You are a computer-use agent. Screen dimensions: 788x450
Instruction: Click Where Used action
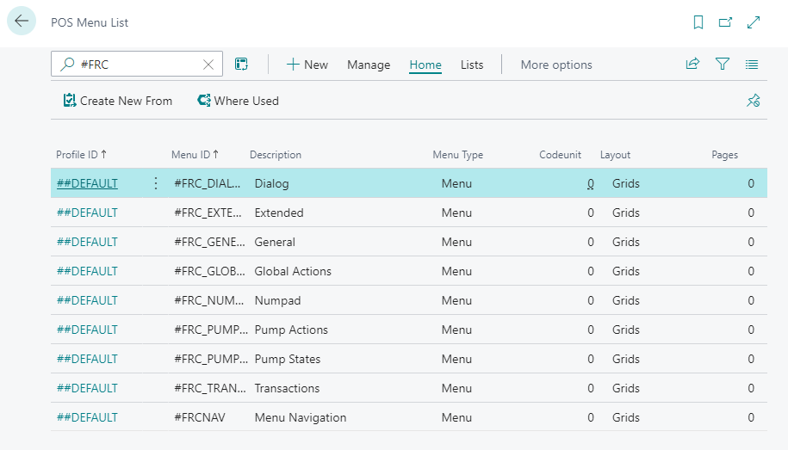coord(239,101)
